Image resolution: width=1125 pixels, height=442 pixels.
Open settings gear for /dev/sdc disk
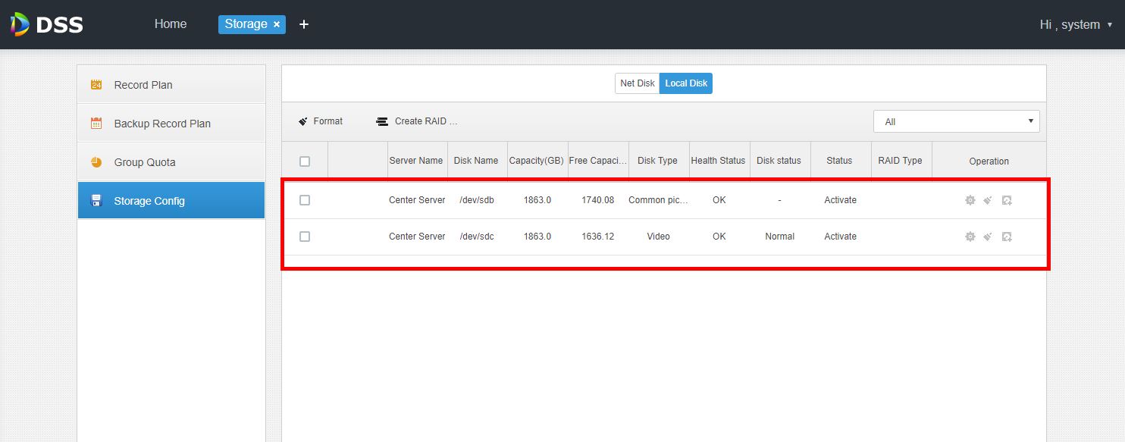(x=970, y=237)
